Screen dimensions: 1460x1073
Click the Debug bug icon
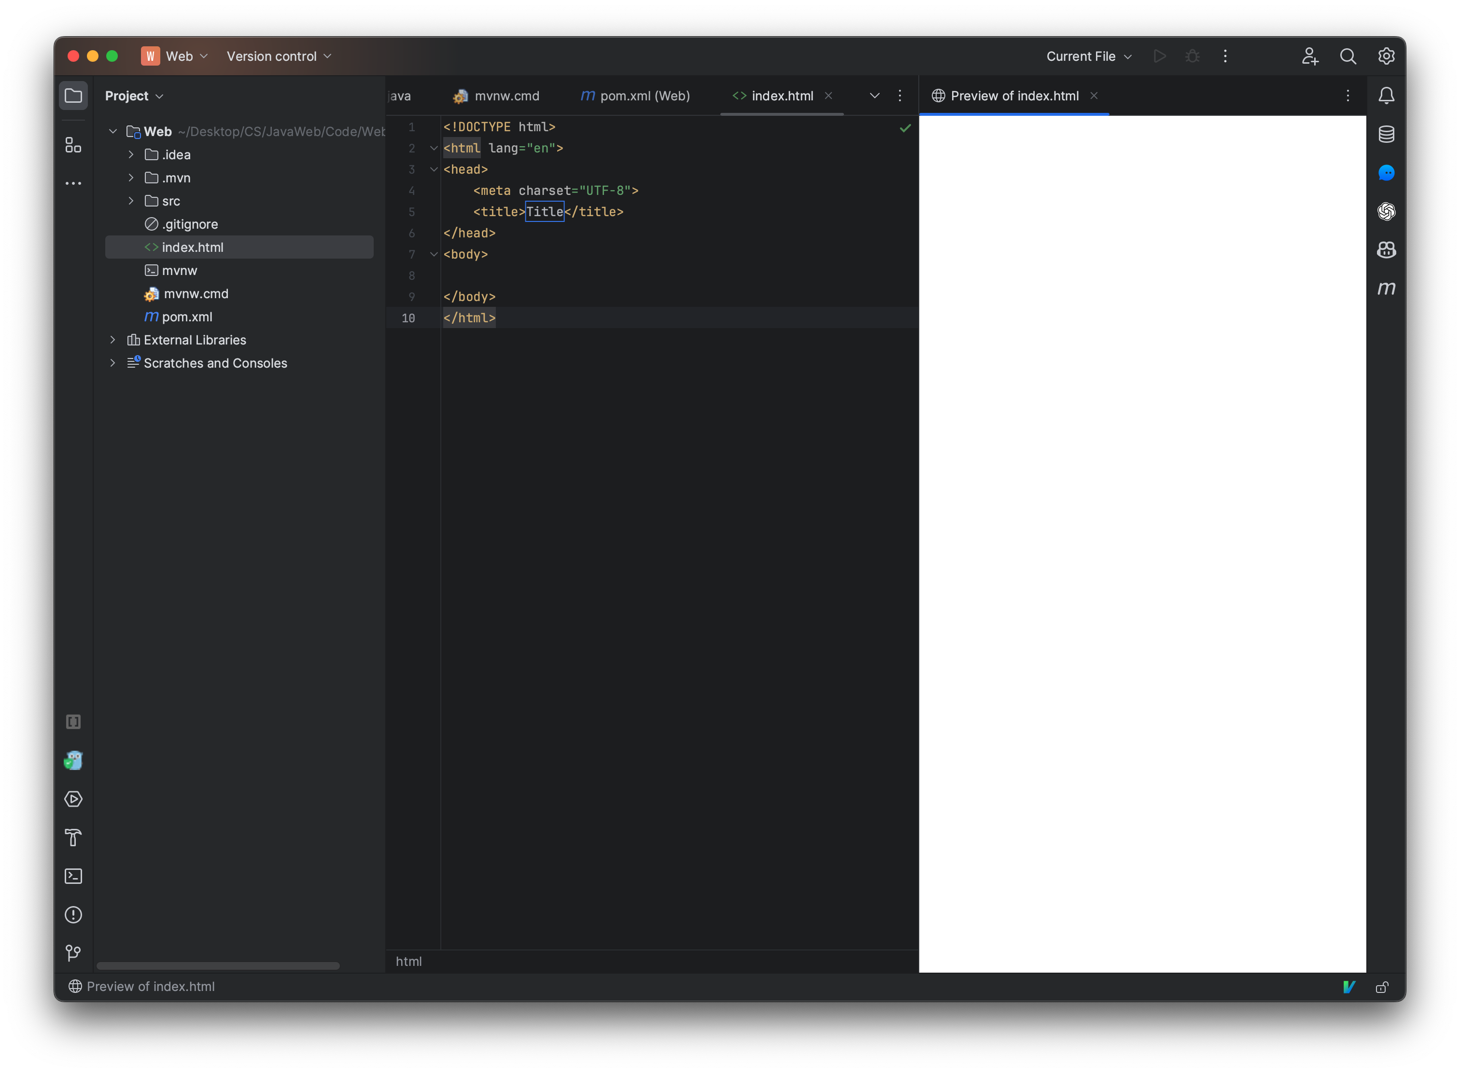click(x=1192, y=56)
